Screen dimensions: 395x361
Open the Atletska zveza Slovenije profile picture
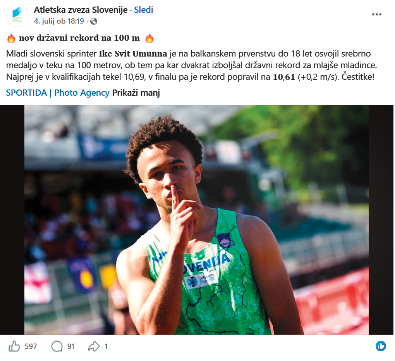coord(17,15)
